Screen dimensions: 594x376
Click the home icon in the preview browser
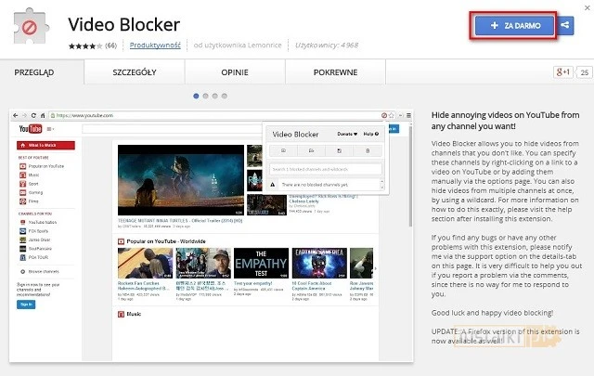(43, 115)
